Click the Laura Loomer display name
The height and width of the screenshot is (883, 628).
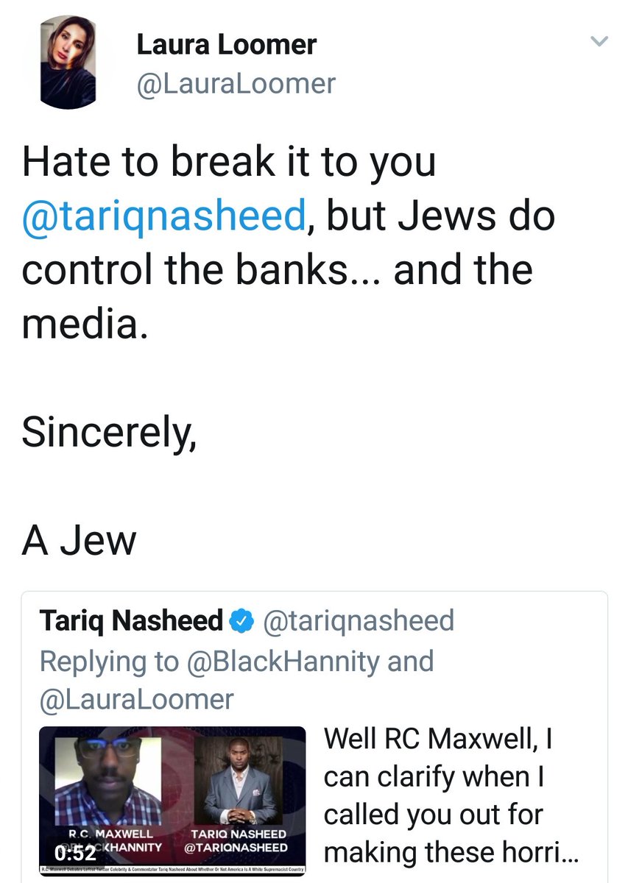(x=226, y=46)
